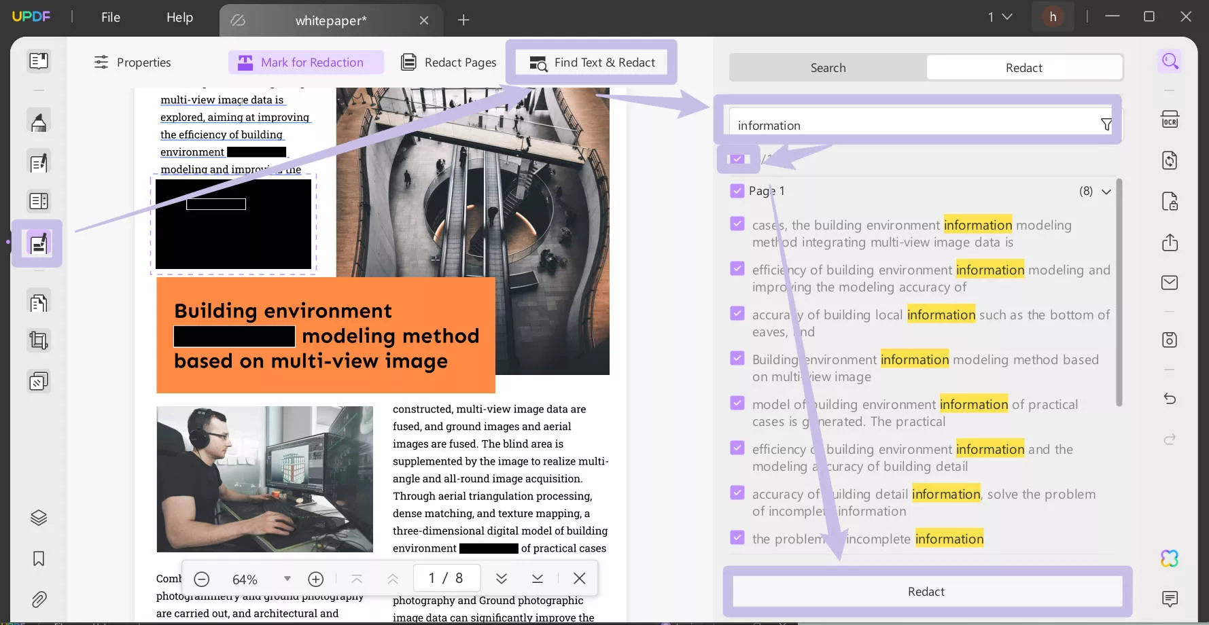Viewport: 1209px width, 625px height.
Task: Click the search magnifier icon in right sidebar
Action: pyautogui.click(x=1170, y=61)
